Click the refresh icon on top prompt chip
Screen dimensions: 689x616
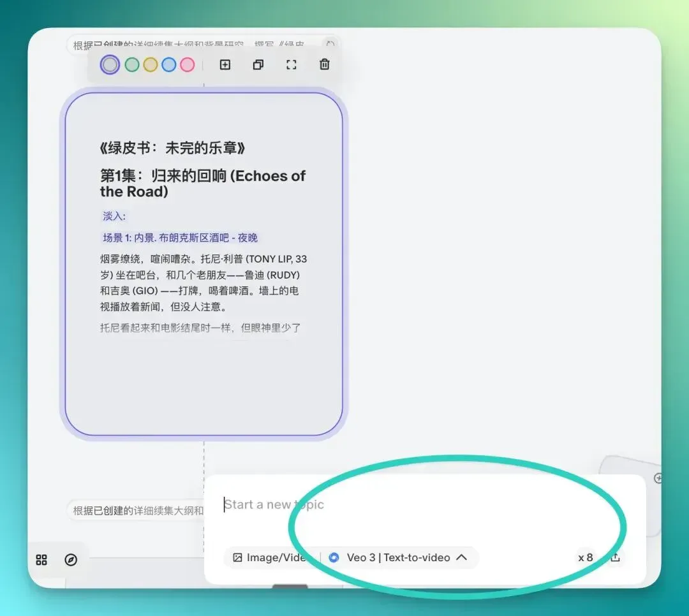330,44
